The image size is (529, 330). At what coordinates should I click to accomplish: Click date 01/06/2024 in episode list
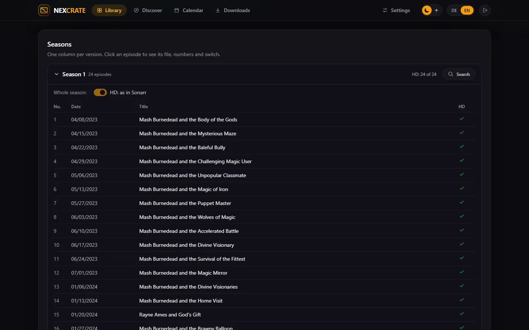click(84, 287)
